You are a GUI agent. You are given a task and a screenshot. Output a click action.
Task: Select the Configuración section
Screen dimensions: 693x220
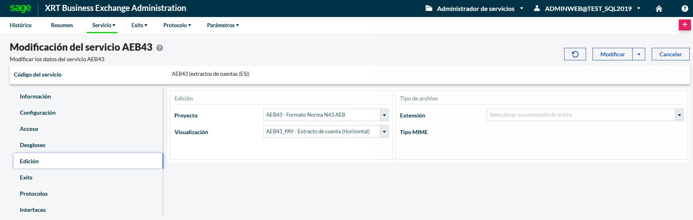(38, 113)
